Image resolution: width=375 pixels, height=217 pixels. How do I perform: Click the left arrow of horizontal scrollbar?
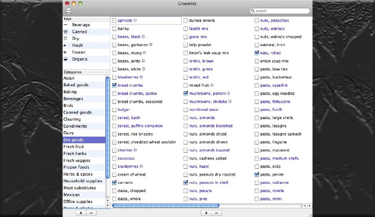(305, 205)
